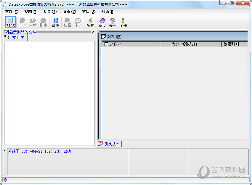
Task: Select the 文件夹 panel tab
Action: click(18, 38)
